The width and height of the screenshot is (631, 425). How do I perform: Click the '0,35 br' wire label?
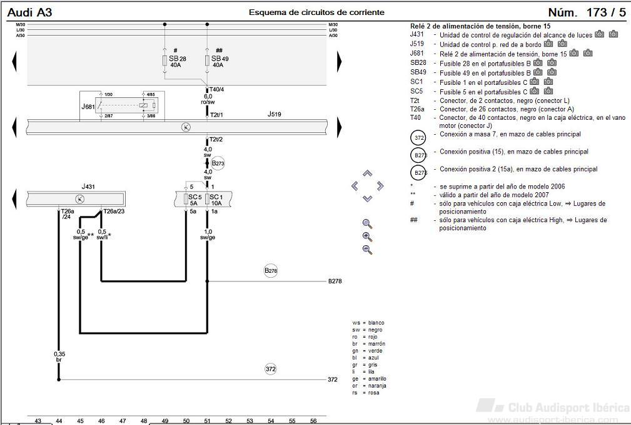[x=59, y=357]
